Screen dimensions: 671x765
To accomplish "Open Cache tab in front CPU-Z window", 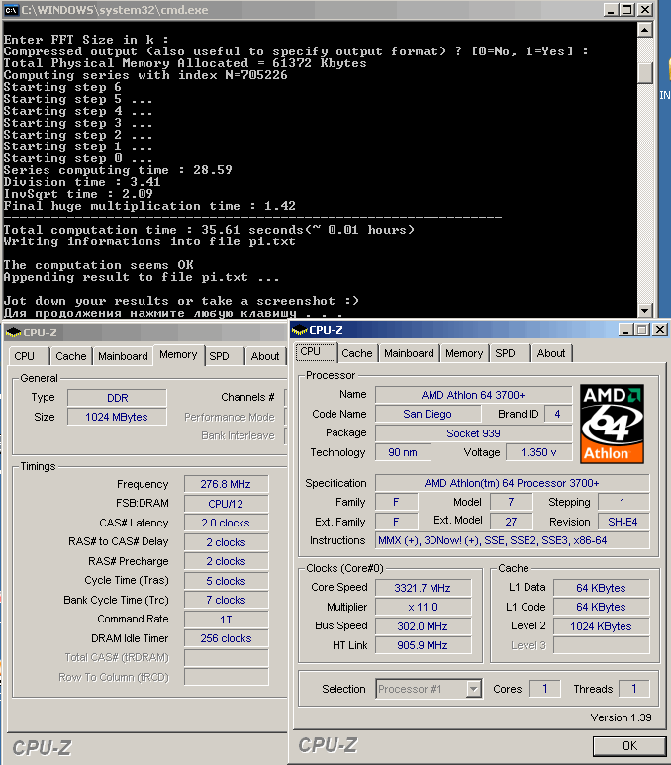I will (x=356, y=353).
